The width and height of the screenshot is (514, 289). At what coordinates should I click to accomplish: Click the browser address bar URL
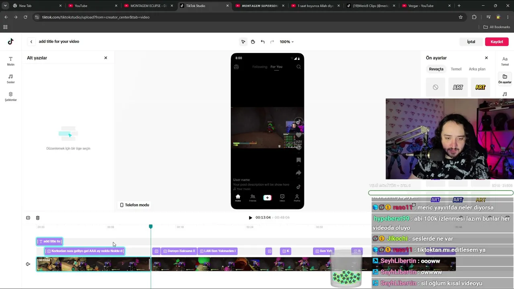click(x=96, y=17)
